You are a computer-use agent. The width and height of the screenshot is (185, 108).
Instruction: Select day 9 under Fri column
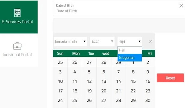148,72
